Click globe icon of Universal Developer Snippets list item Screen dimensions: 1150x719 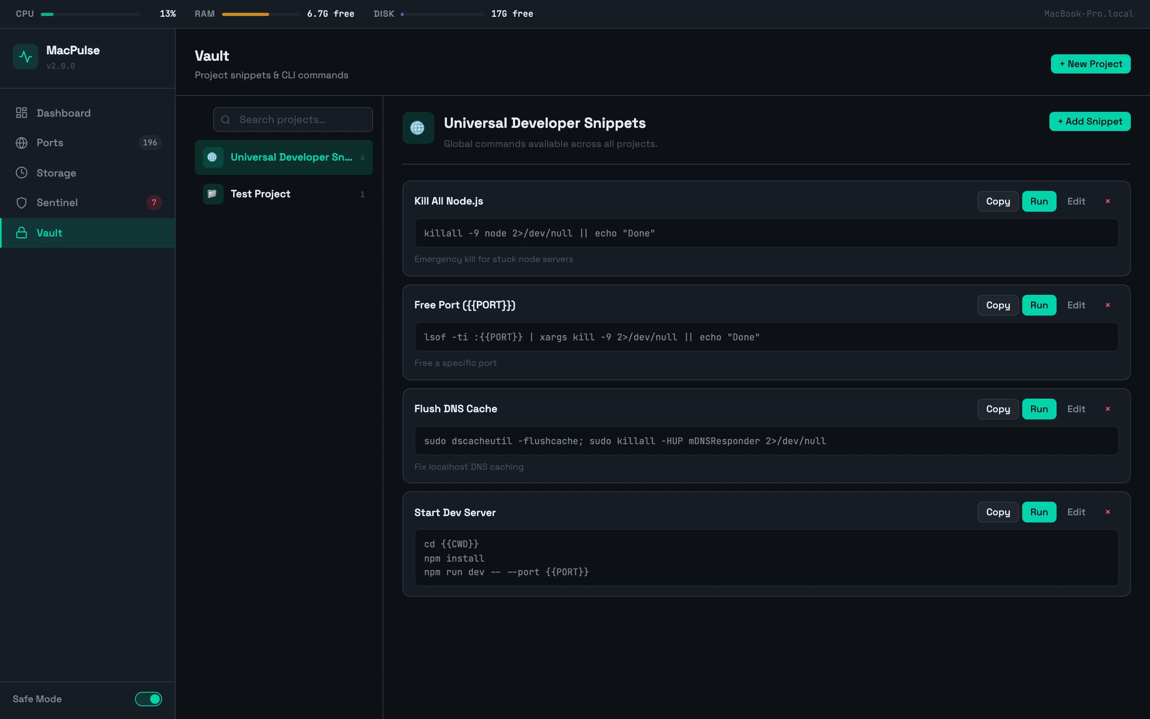pos(212,157)
